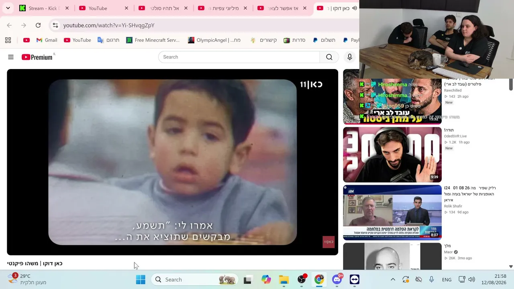Image resolution: width=514 pixels, height=289 pixels.
Task: Switch to the tab titled YouTube
Action: pos(104,8)
